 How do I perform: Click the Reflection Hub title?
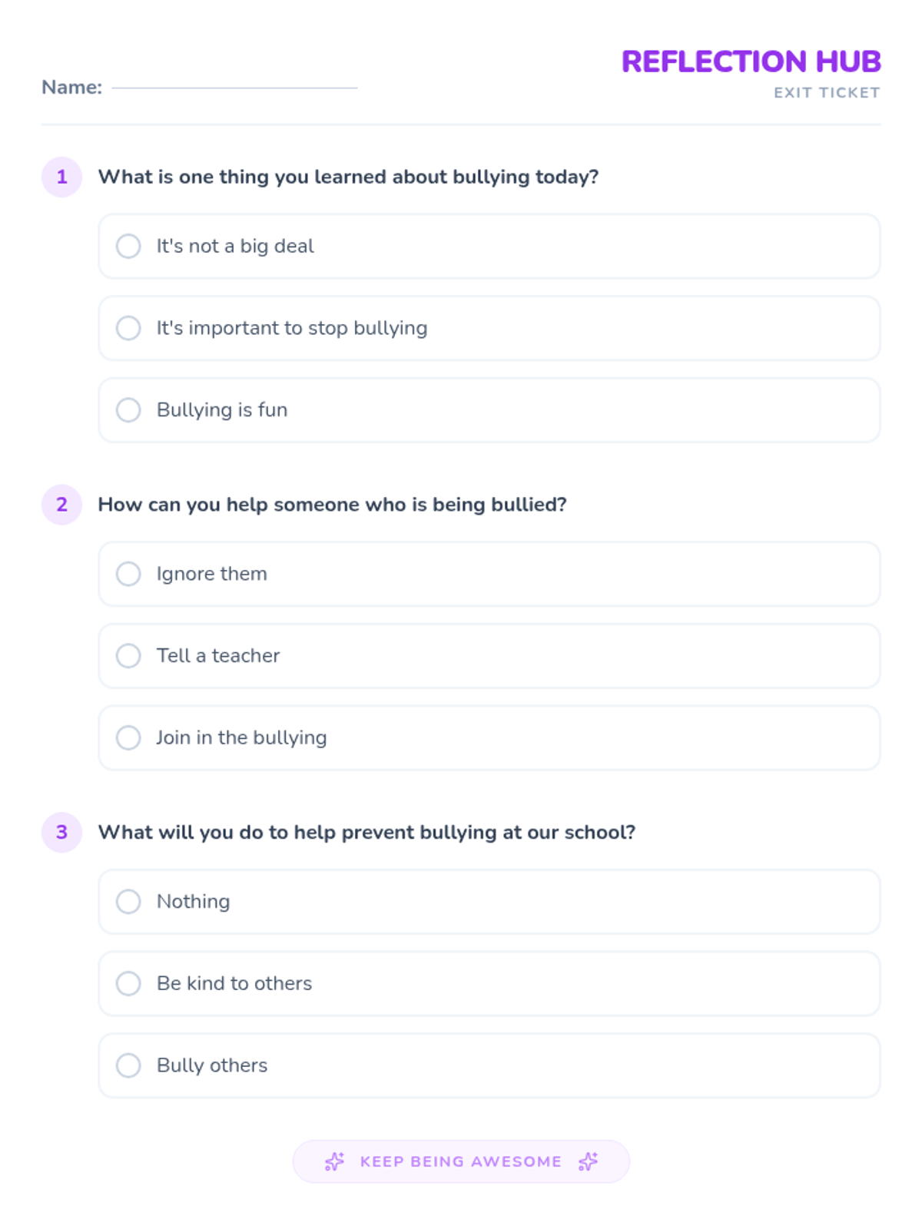pyautogui.click(x=751, y=61)
